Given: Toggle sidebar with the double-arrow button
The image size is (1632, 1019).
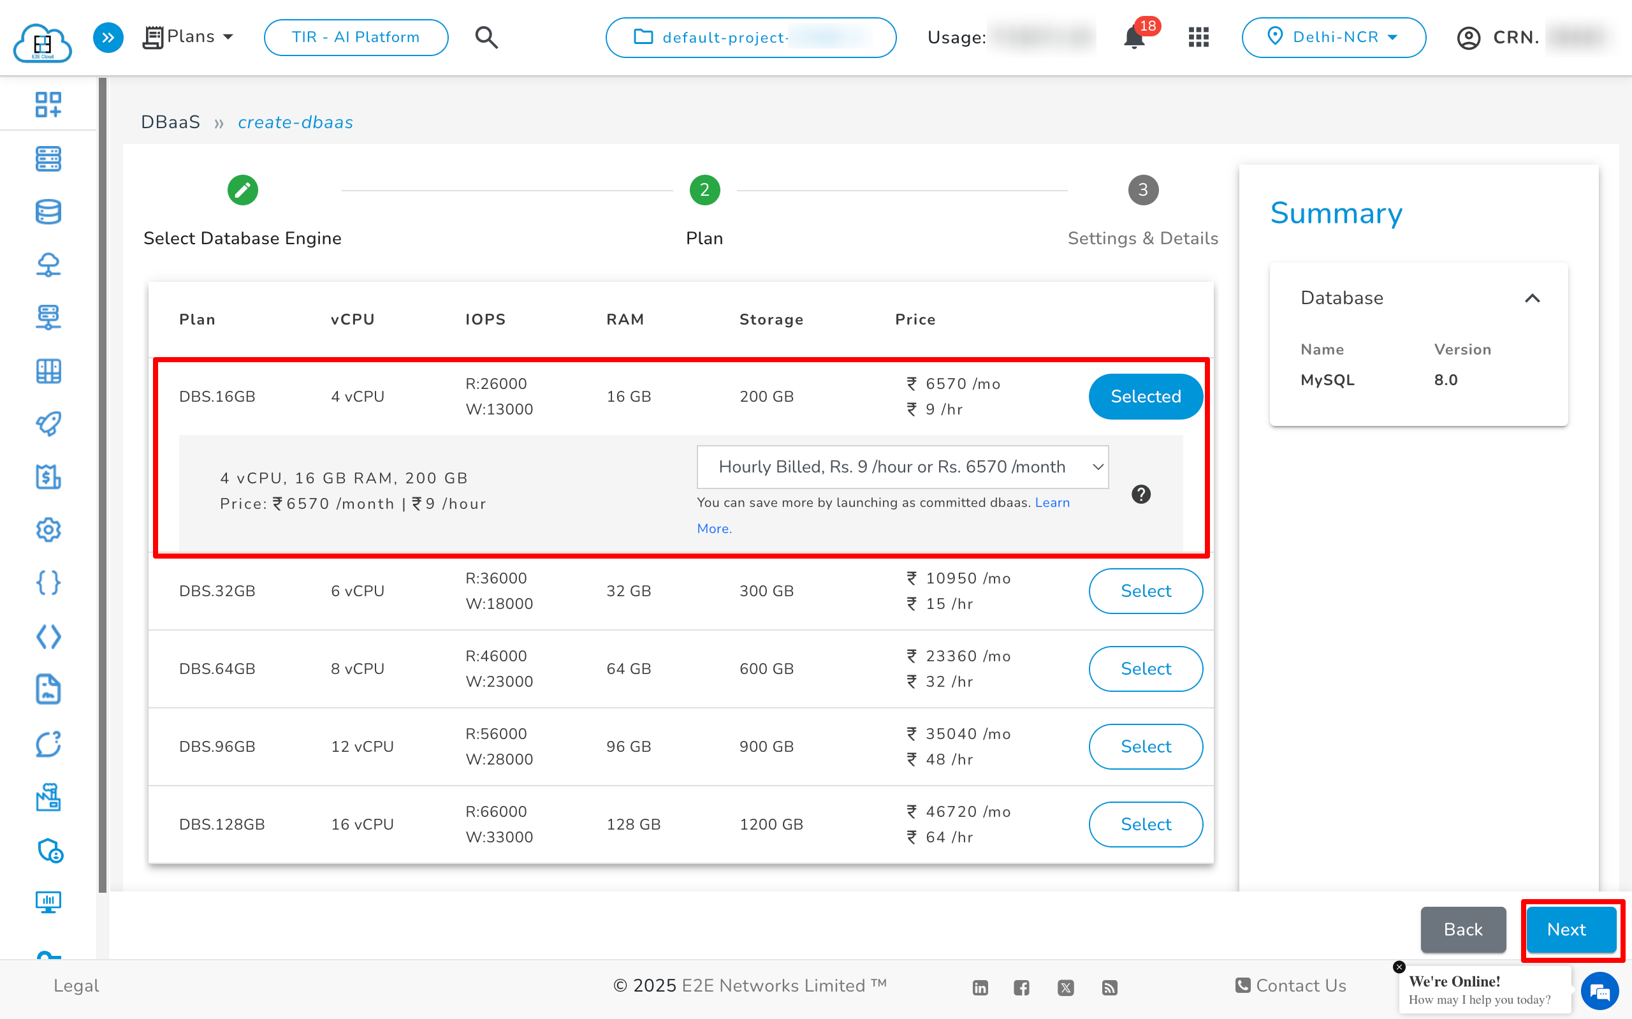Looking at the screenshot, I should click(x=108, y=38).
